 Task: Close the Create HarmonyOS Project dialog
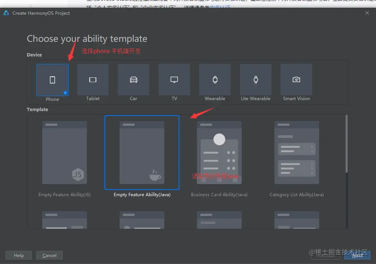(x=367, y=13)
